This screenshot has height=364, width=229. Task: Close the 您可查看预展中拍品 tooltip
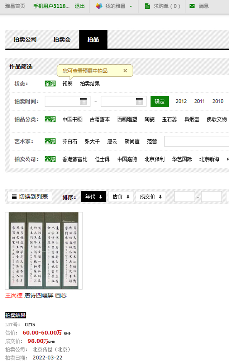coord(125,71)
